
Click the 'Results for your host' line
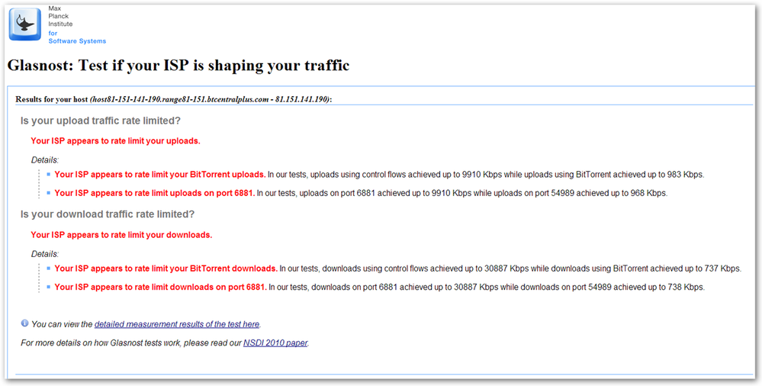pyautogui.click(x=173, y=99)
